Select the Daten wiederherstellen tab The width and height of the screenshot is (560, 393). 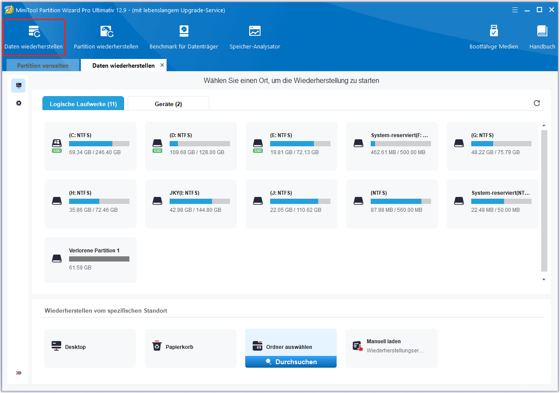pos(123,65)
